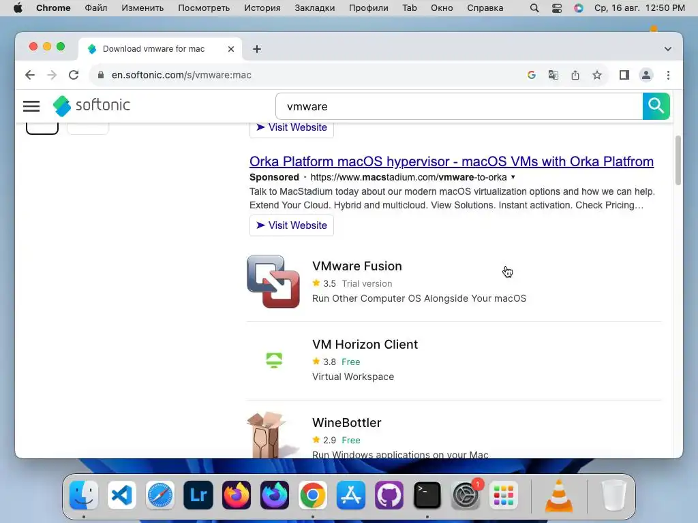The width and height of the screenshot is (698, 523).
Task: Open VM Horizon Client icon
Action: [x=274, y=360]
